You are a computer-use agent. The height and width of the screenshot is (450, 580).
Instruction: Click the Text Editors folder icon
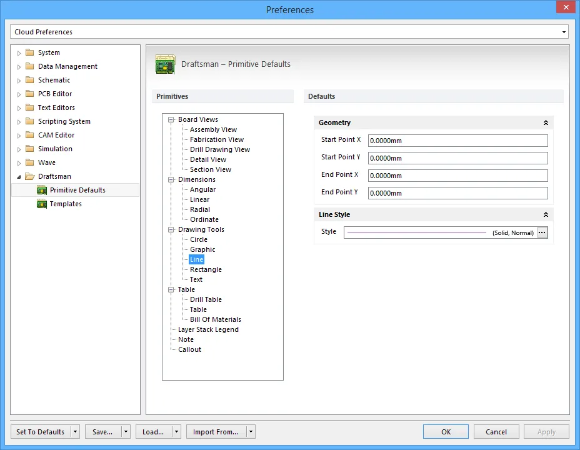coord(29,107)
